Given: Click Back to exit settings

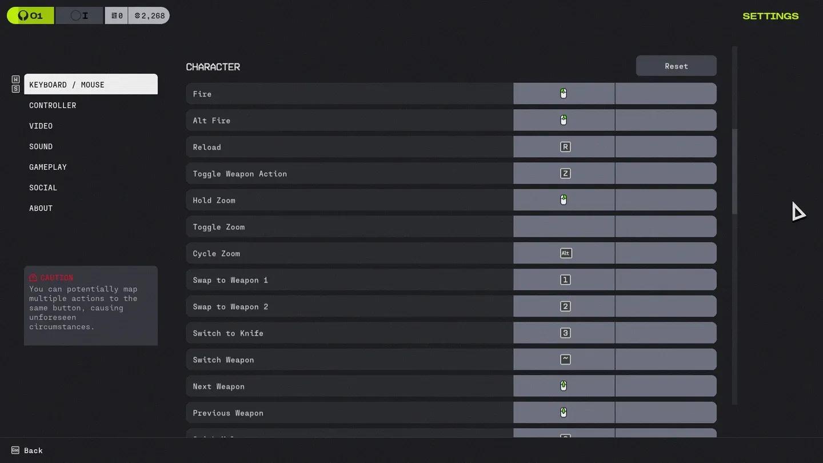Looking at the screenshot, I should (27, 450).
